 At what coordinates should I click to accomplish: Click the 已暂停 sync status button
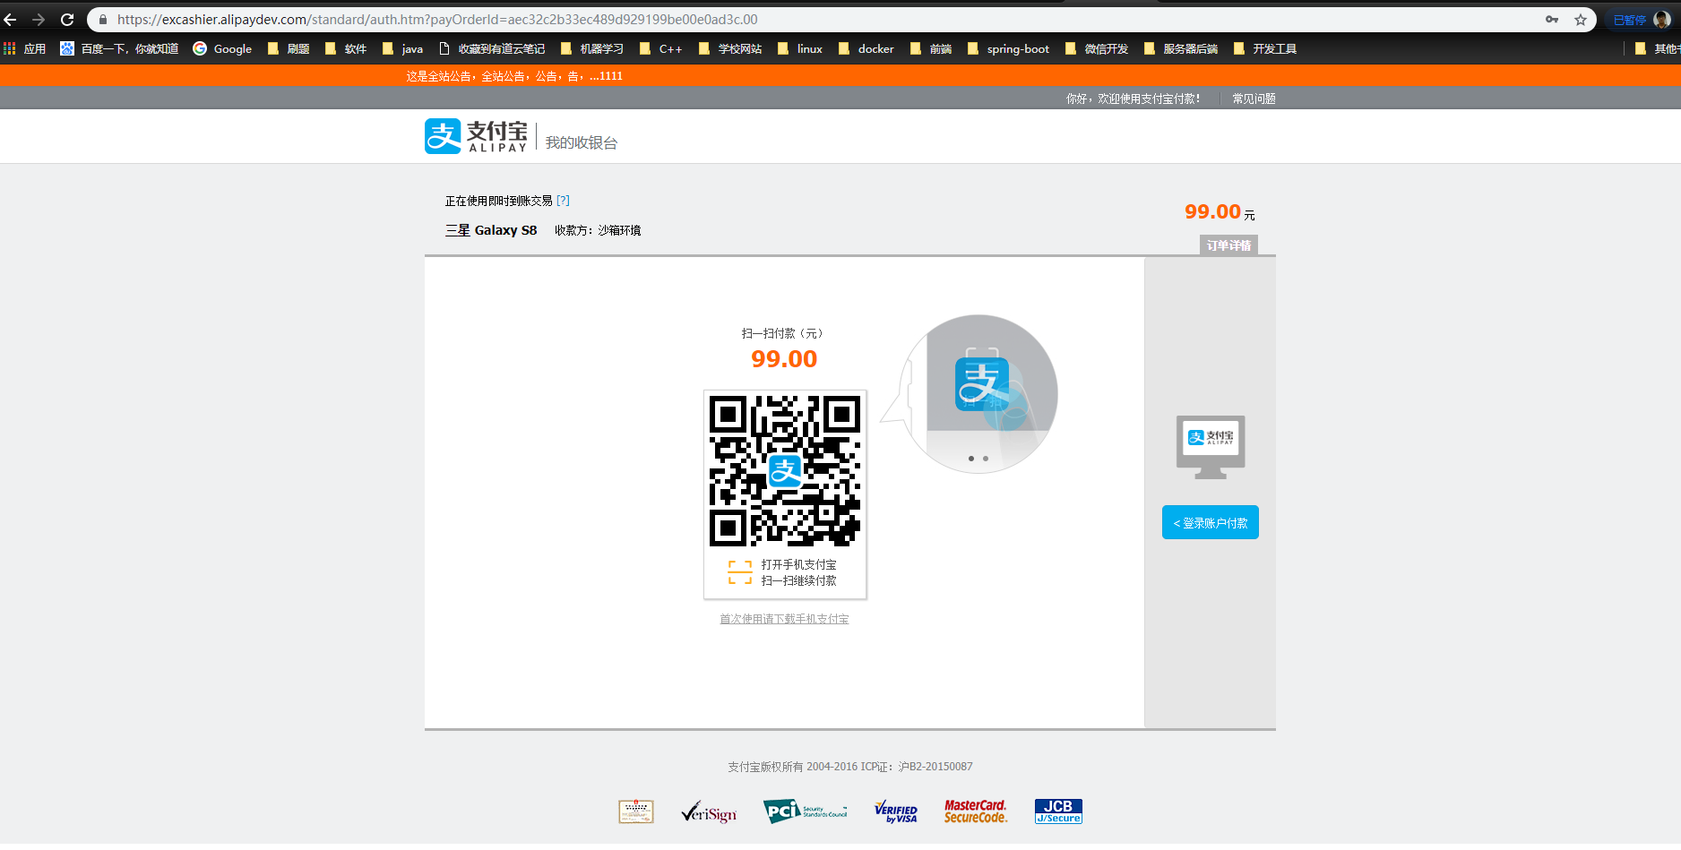tap(1631, 20)
